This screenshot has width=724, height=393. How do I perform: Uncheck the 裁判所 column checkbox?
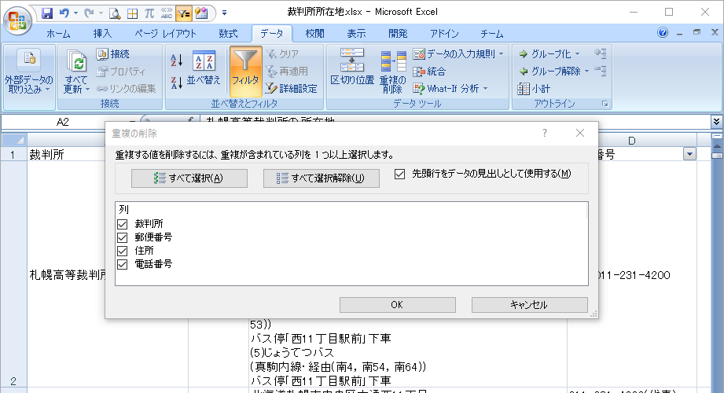[x=123, y=225]
